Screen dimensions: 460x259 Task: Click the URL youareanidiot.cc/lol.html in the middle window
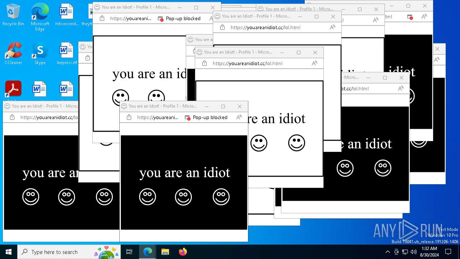[248, 63]
